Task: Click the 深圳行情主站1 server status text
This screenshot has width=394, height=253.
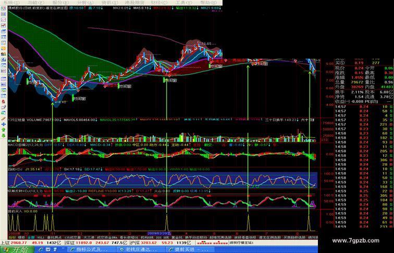Action: coord(242,243)
